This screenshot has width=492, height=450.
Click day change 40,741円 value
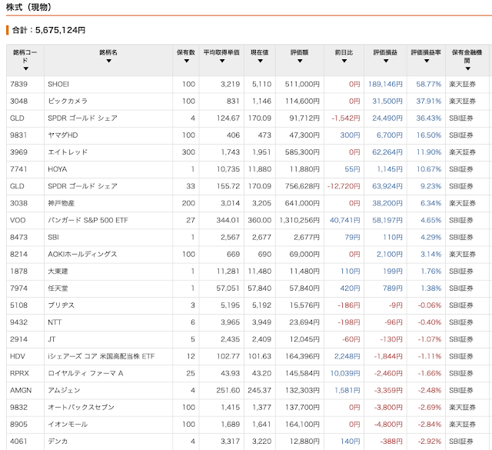coord(345,220)
